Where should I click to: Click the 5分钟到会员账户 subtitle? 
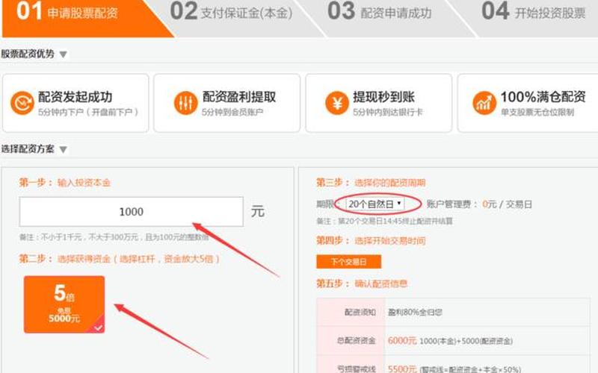232,113
